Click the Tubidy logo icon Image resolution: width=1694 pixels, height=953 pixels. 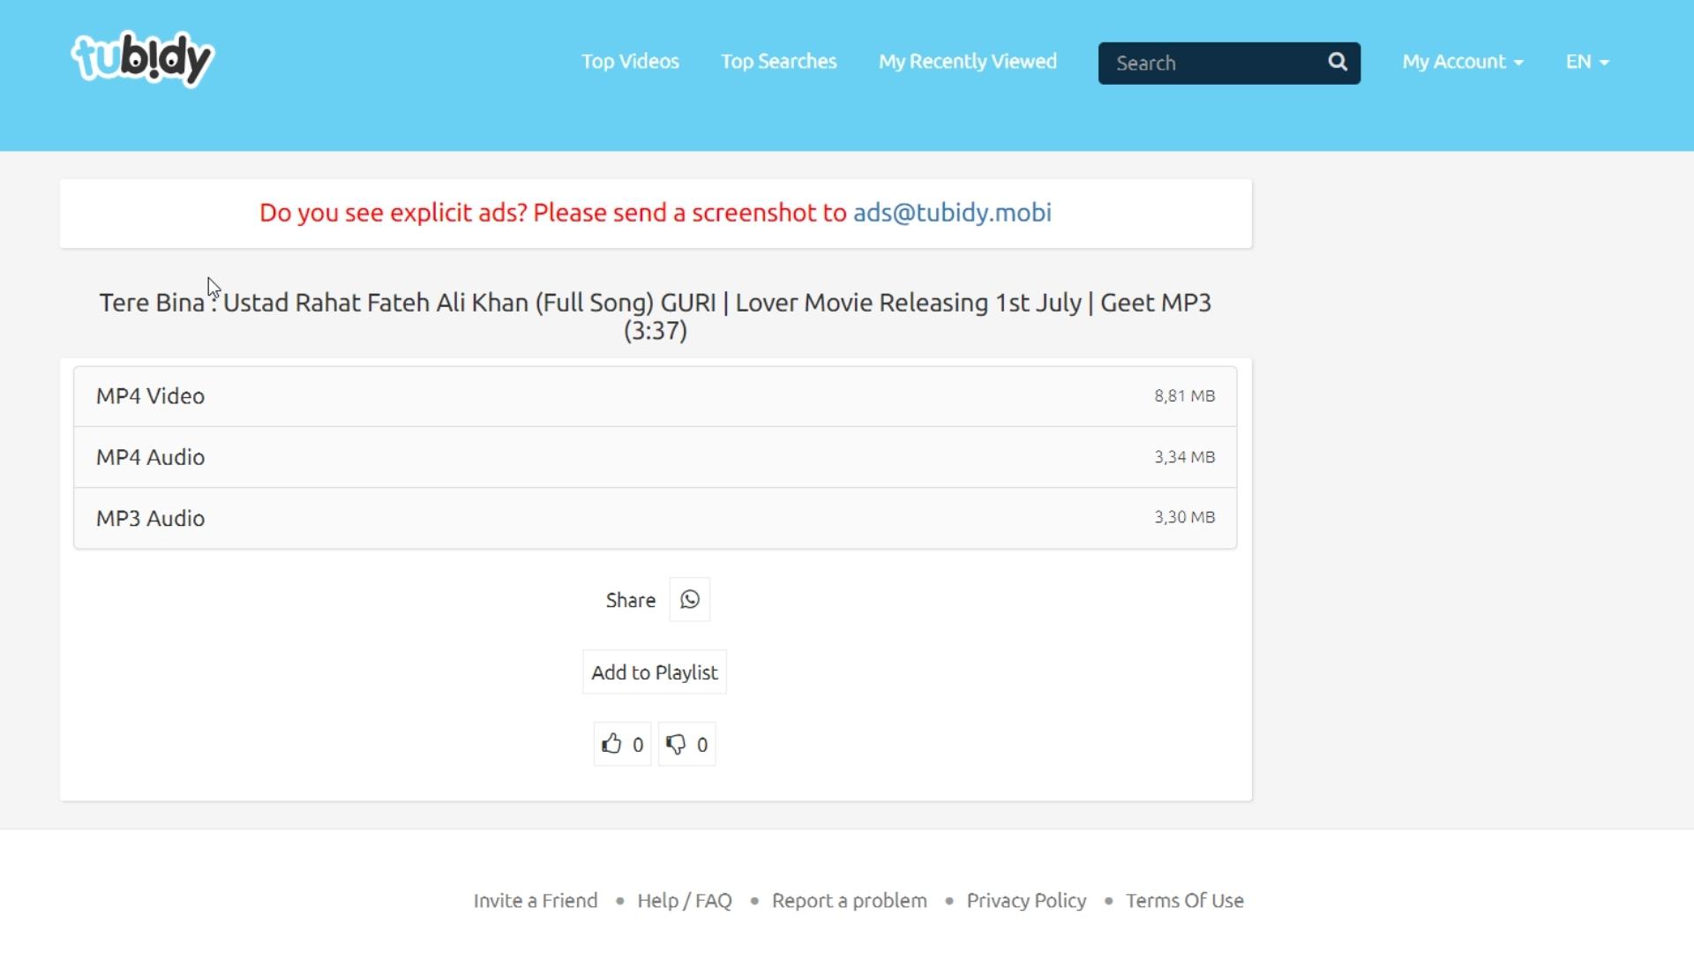(142, 61)
